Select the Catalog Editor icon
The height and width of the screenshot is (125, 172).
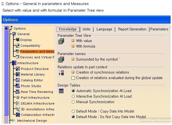pyautogui.click(x=18, y=80)
